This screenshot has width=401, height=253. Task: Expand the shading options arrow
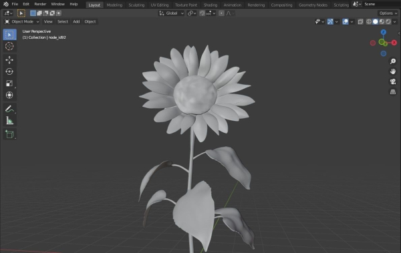click(394, 22)
